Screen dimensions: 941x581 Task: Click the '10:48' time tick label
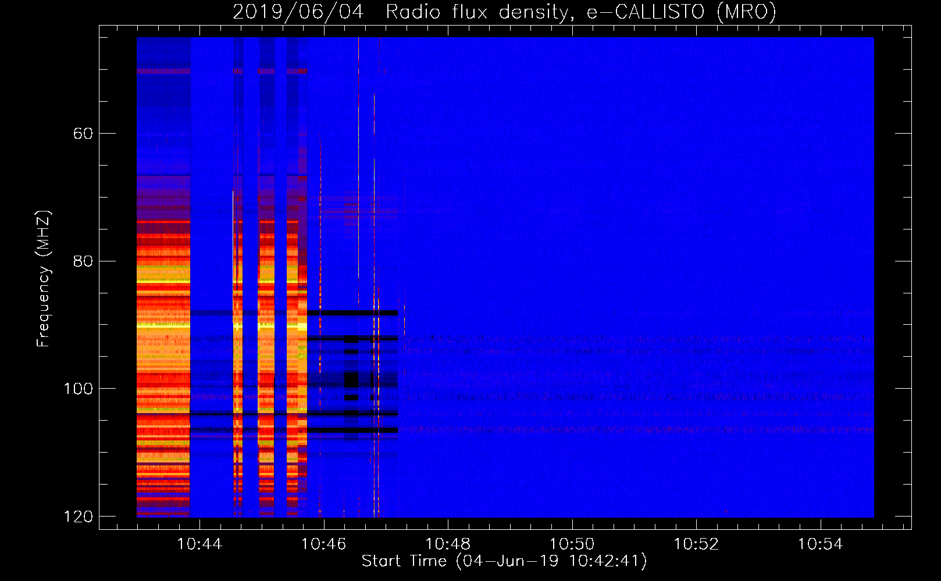click(x=448, y=544)
